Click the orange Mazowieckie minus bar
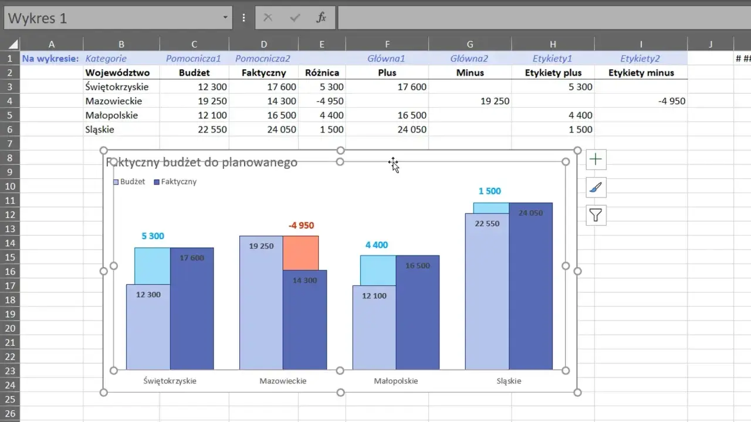Viewport: 751px width, 422px height. coord(300,253)
